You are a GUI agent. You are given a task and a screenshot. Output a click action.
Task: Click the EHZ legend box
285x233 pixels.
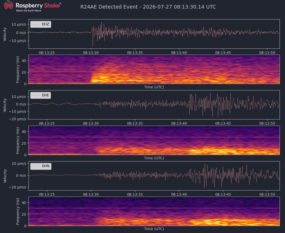pos(41,24)
